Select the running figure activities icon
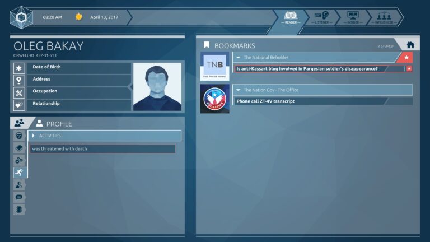 pos(19,173)
